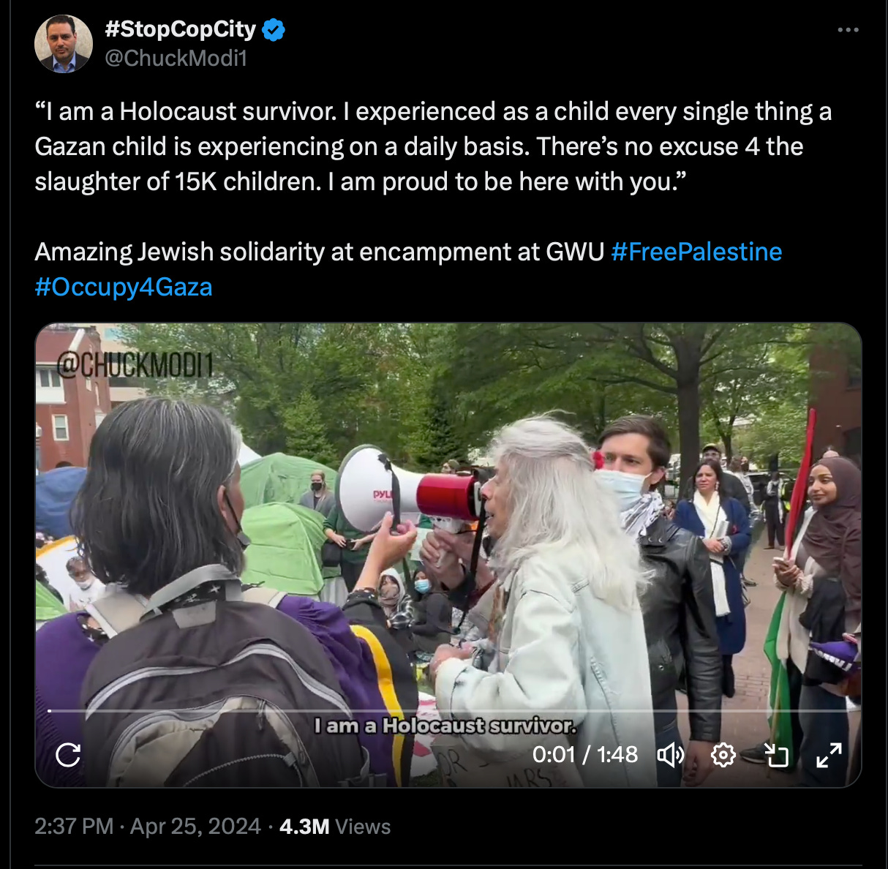The height and width of the screenshot is (869, 888).
Task: Expand video to fullscreen
Action: (x=829, y=754)
